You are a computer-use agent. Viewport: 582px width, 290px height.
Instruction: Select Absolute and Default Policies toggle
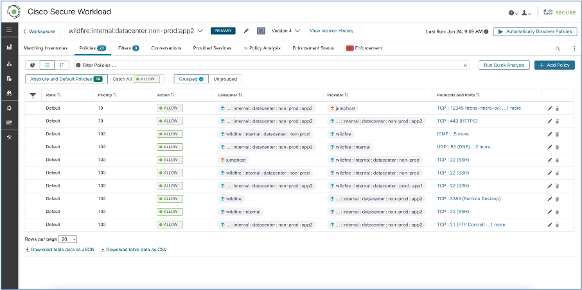point(66,79)
